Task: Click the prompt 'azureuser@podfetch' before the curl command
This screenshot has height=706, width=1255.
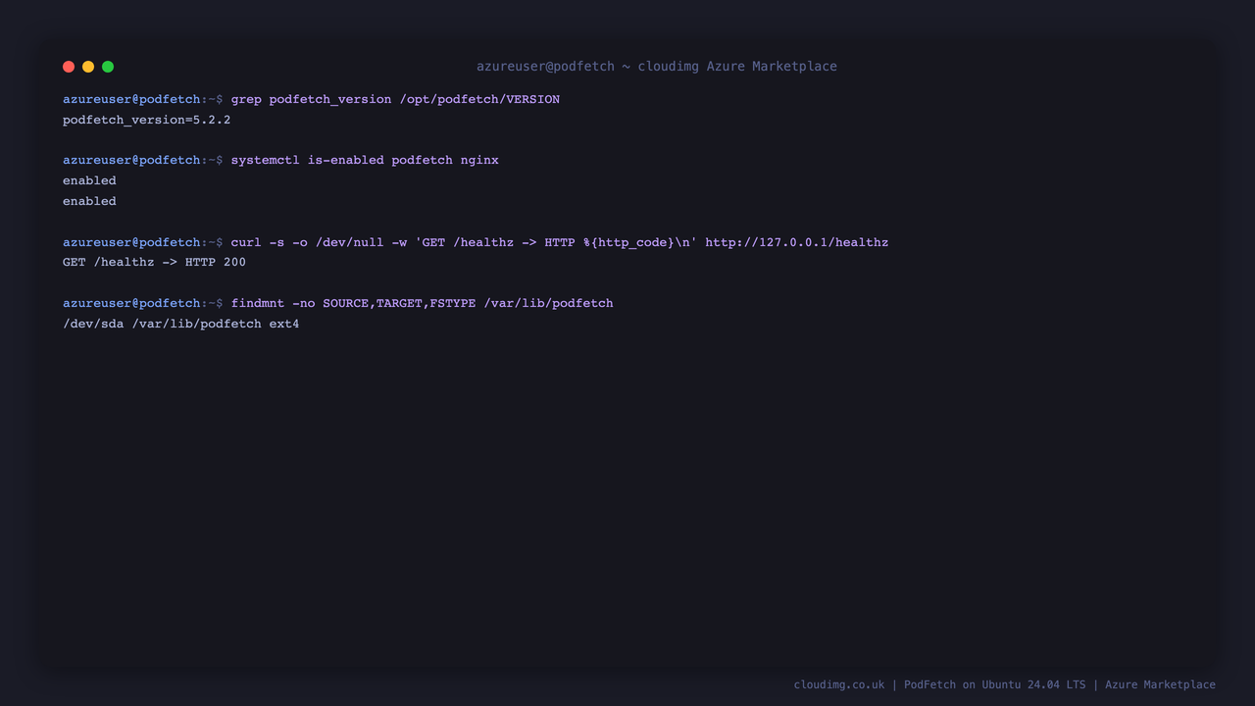Action: 131,242
